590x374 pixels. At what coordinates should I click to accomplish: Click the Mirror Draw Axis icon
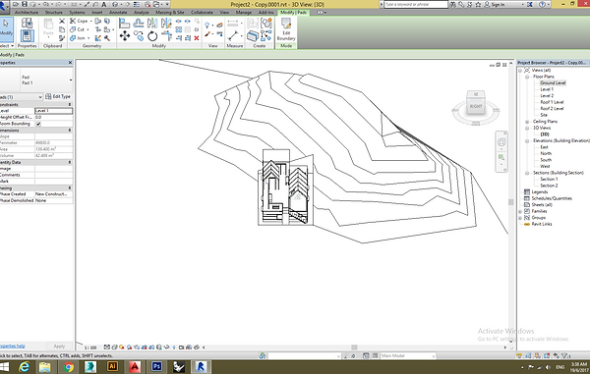pyautogui.click(x=166, y=24)
